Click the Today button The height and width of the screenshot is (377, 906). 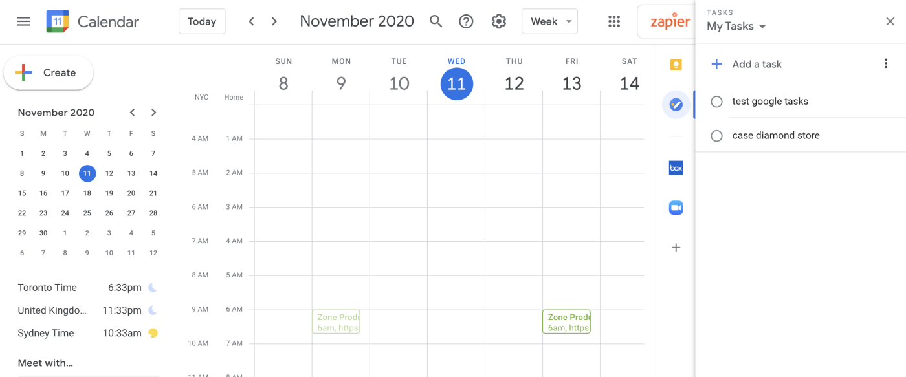pyautogui.click(x=201, y=21)
